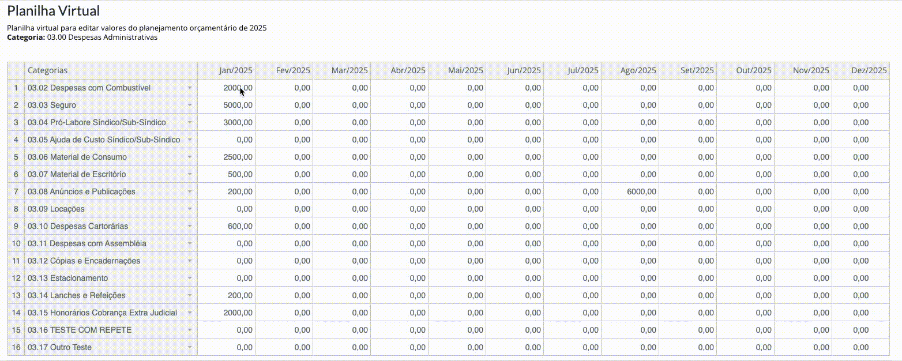This screenshot has width=902, height=361.
Task: Click Jan/2025 cell for Material de Escritório
Action: tap(226, 174)
